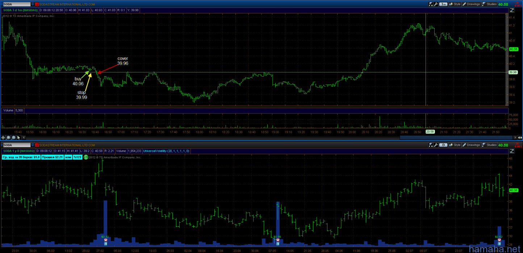This screenshot has height=253, width=523.
Task: Click the 'buy 40.06' annotation text
Action: coord(78,81)
